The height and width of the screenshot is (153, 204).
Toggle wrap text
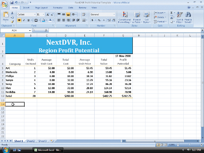[x=84, y=14]
